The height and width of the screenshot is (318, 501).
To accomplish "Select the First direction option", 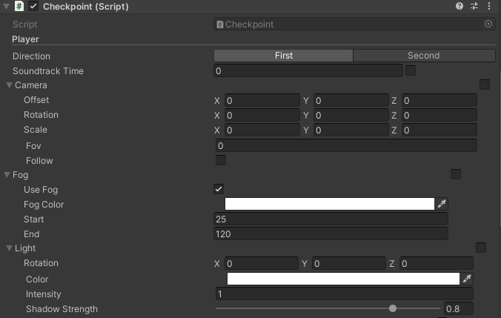I will (283, 56).
